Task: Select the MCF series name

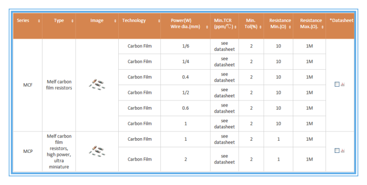Action: [x=28, y=85]
